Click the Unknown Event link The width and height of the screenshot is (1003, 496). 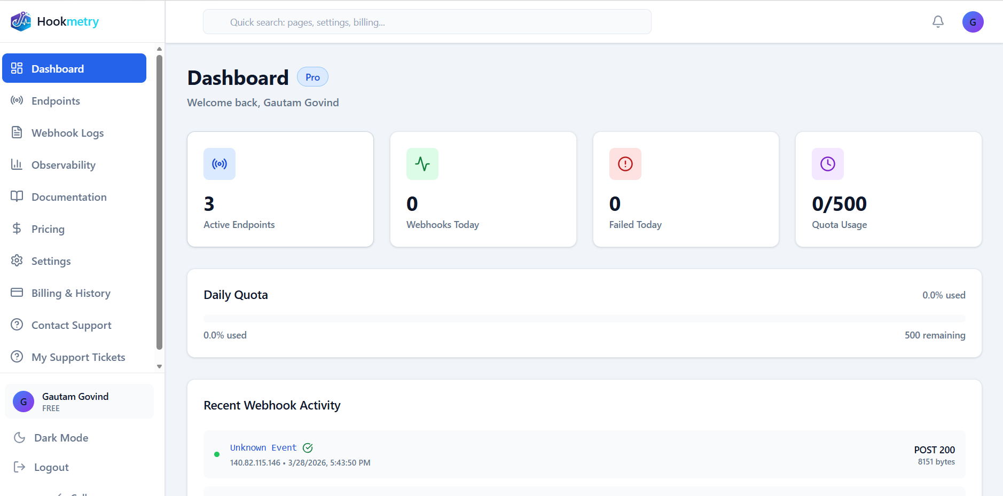263,447
